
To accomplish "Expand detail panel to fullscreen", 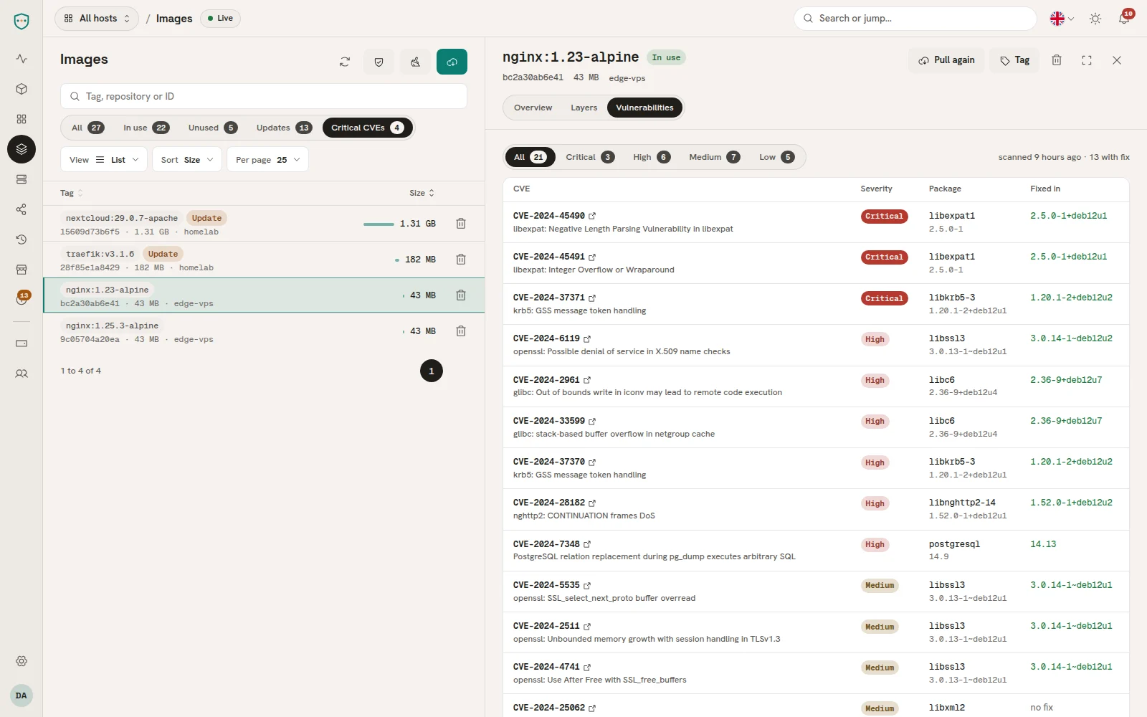I will (1087, 60).
